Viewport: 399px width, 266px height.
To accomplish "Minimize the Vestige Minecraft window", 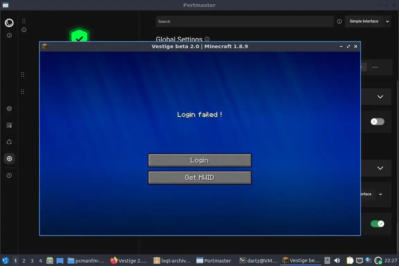I will (x=341, y=46).
